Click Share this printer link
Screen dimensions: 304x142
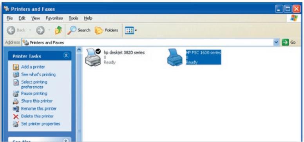point(37,101)
